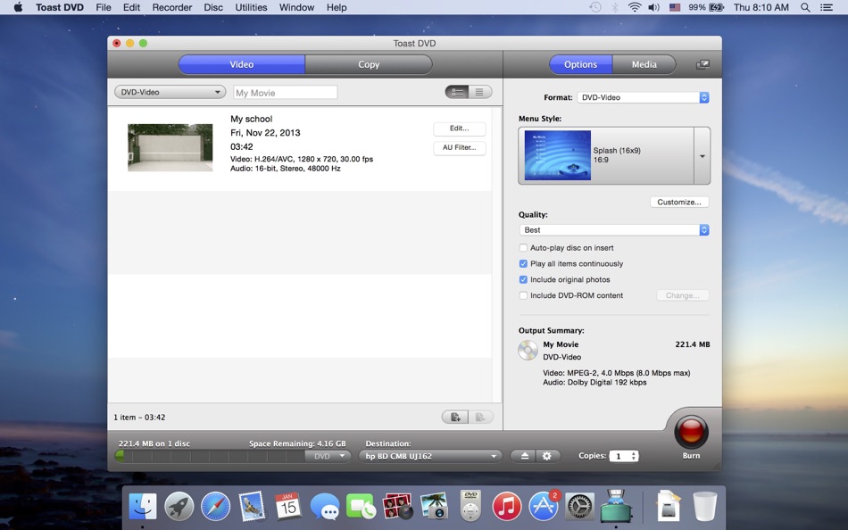Viewport: 848px width, 530px height.
Task: Click the Splash menu style preview
Action: (x=558, y=155)
